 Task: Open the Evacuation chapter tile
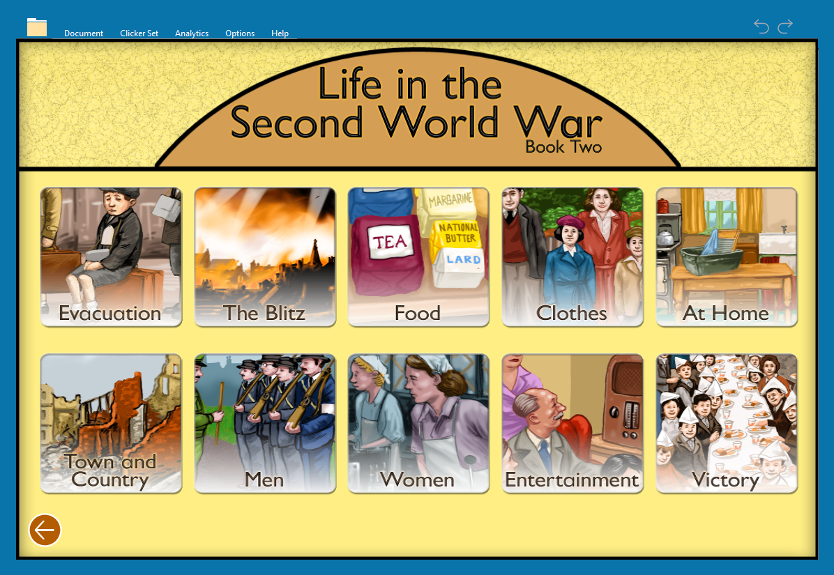[111, 256]
